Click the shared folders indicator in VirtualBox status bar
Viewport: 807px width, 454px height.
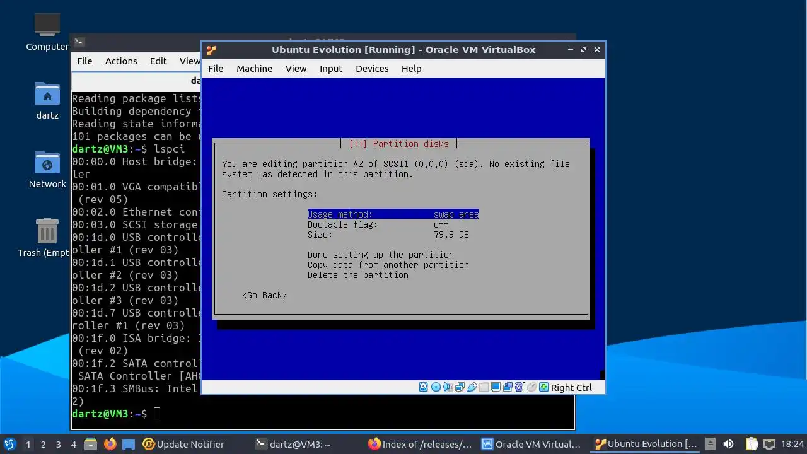click(484, 387)
